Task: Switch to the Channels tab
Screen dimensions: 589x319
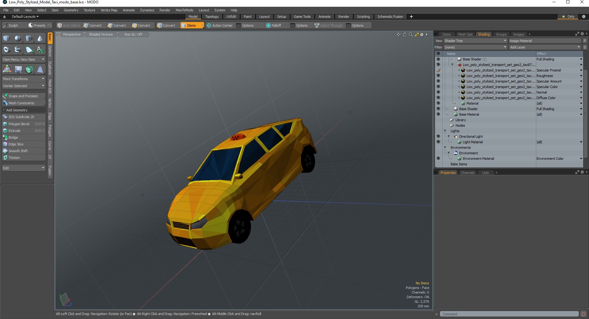Action: pos(467,173)
